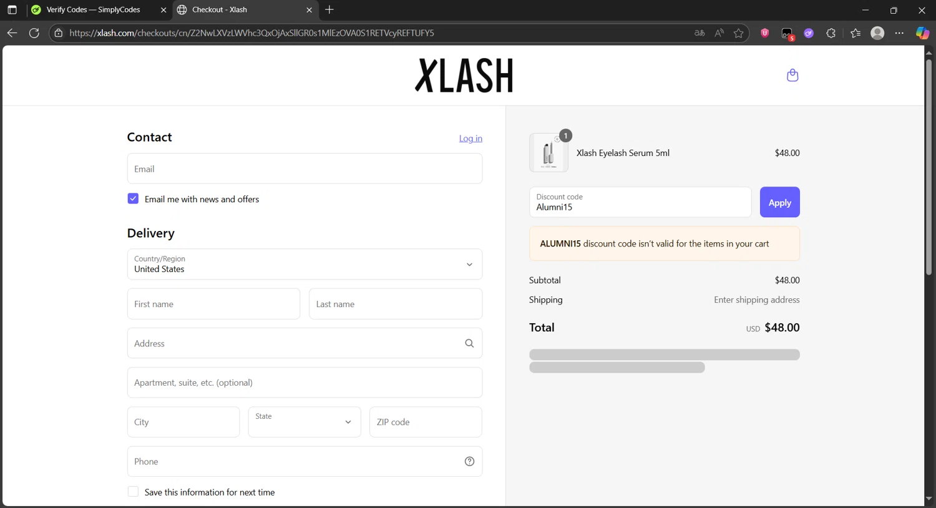Open the browser profile avatar

pos(877,33)
